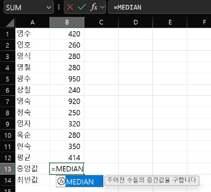Click cell with value 420

pyautogui.click(x=67, y=34)
